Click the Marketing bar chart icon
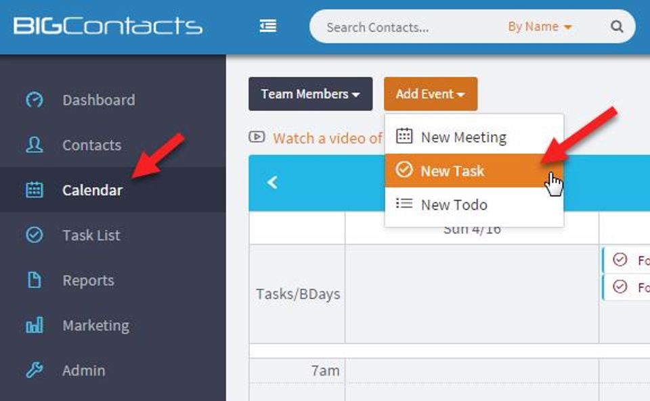 pyautogui.click(x=35, y=325)
